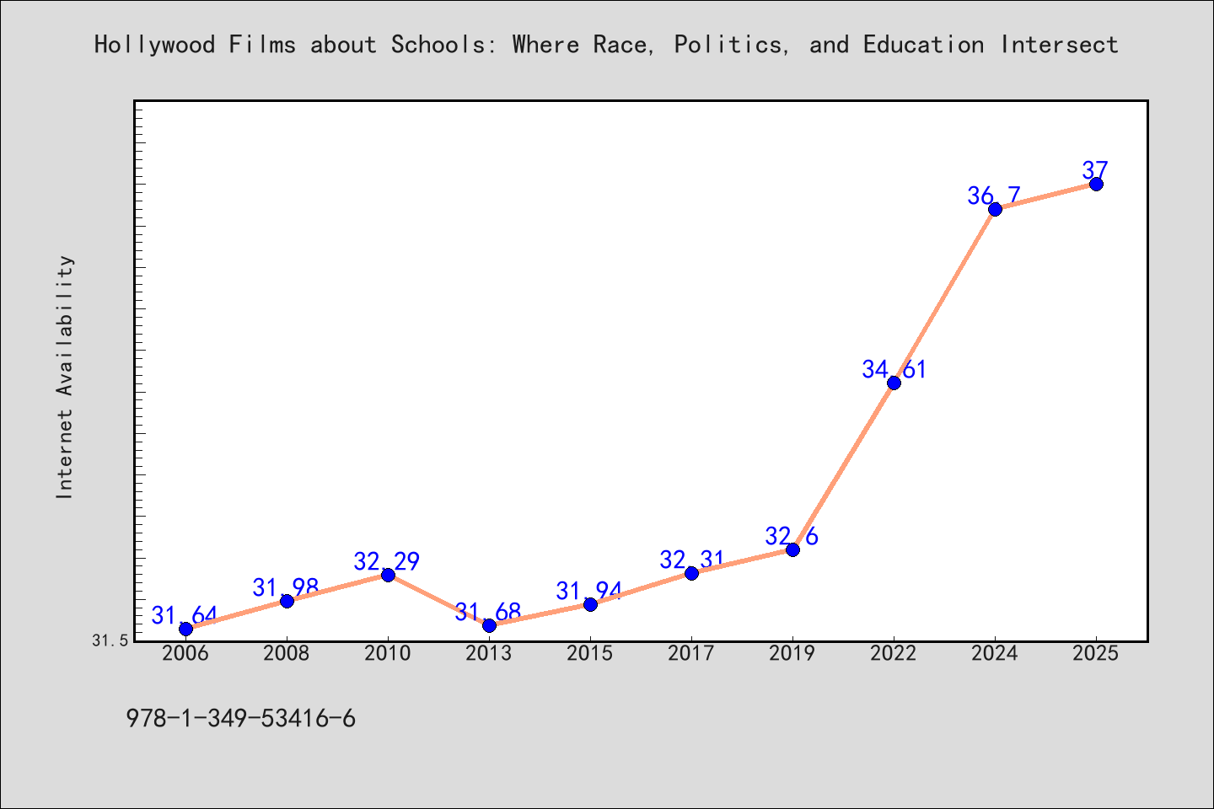Click the Internet Availability y-axis label
The width and height of the screenshot is (1214, 809).
(x=65, y=377)
